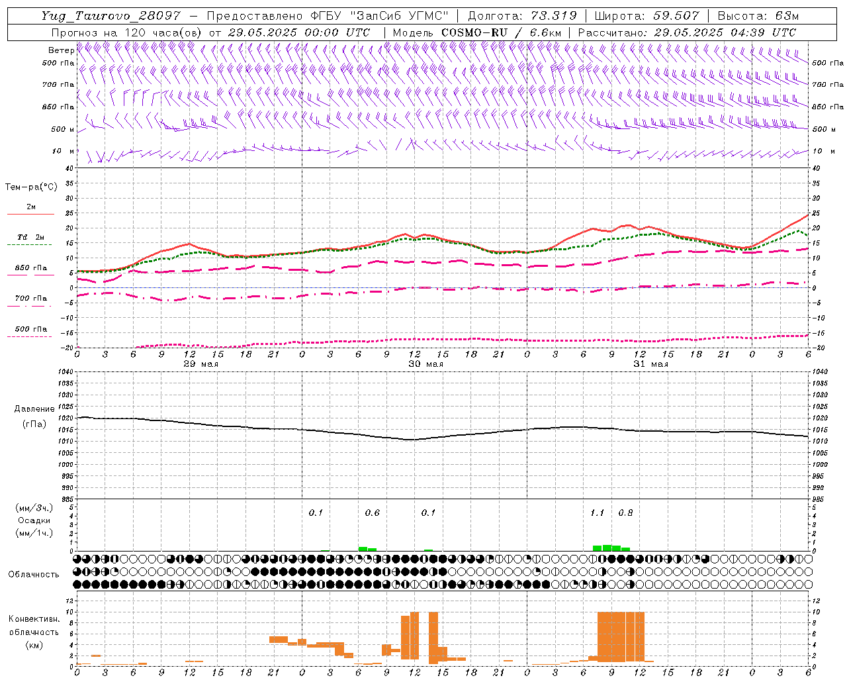
Task: Click the Широта: 59.507 value
Action: point(646,16)
